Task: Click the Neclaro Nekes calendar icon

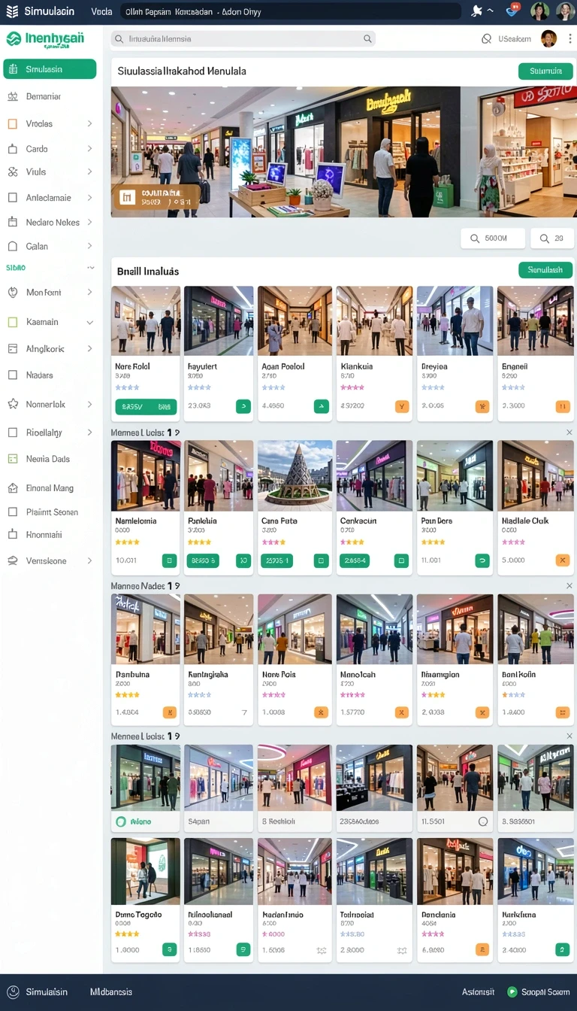Action: [12, 222]
